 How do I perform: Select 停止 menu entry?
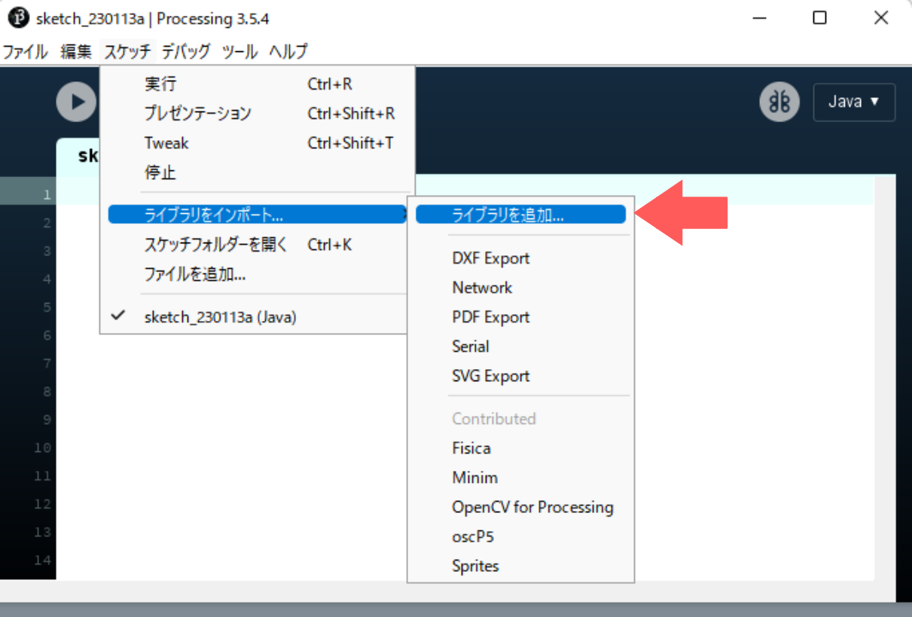tap(258, 173)
